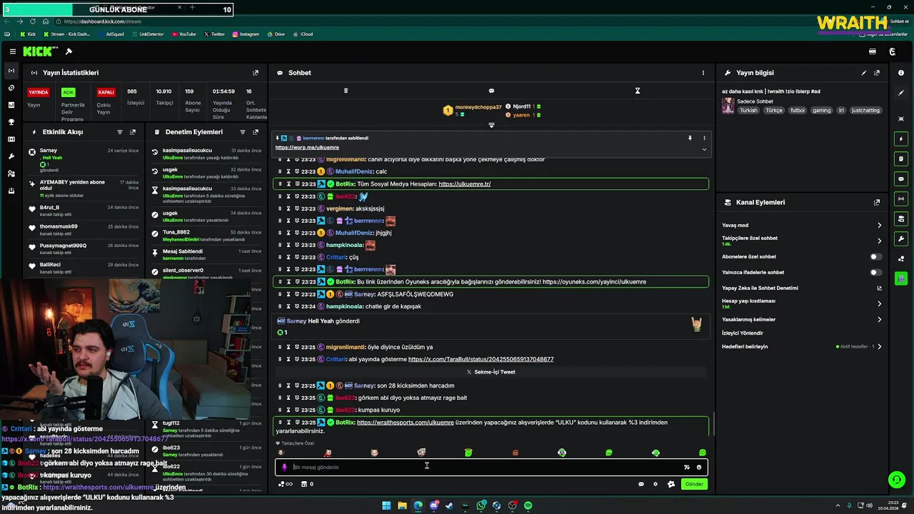Select the hourglass tab in Sohbet panel
Screen dimensions: 914x514
[638, 91]
